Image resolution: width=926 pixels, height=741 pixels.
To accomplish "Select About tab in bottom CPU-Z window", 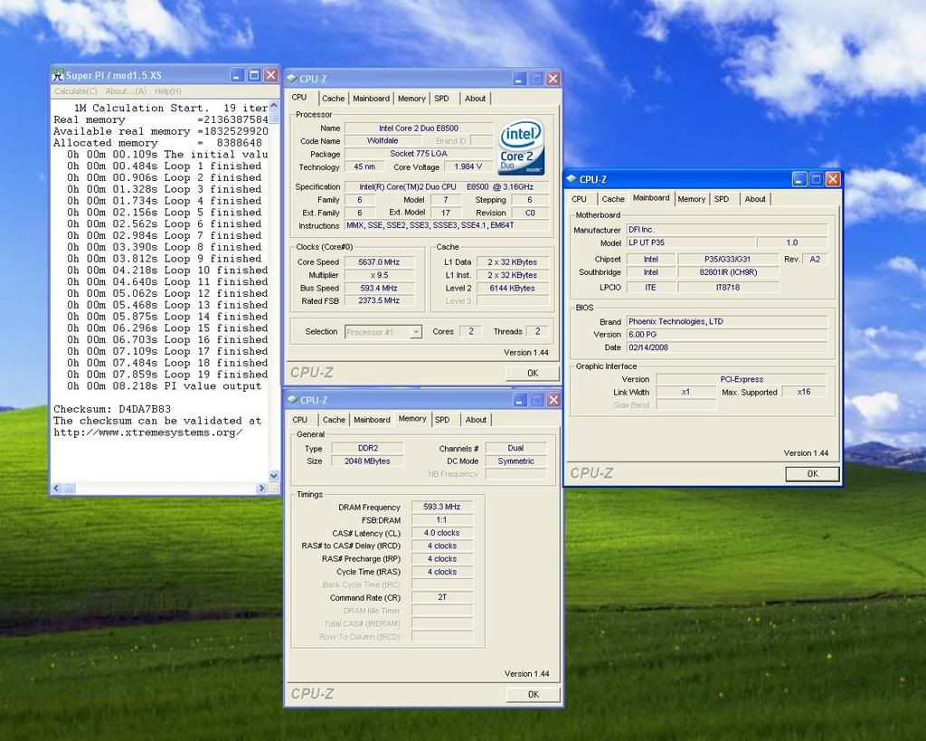I will (x=476, y=420).
